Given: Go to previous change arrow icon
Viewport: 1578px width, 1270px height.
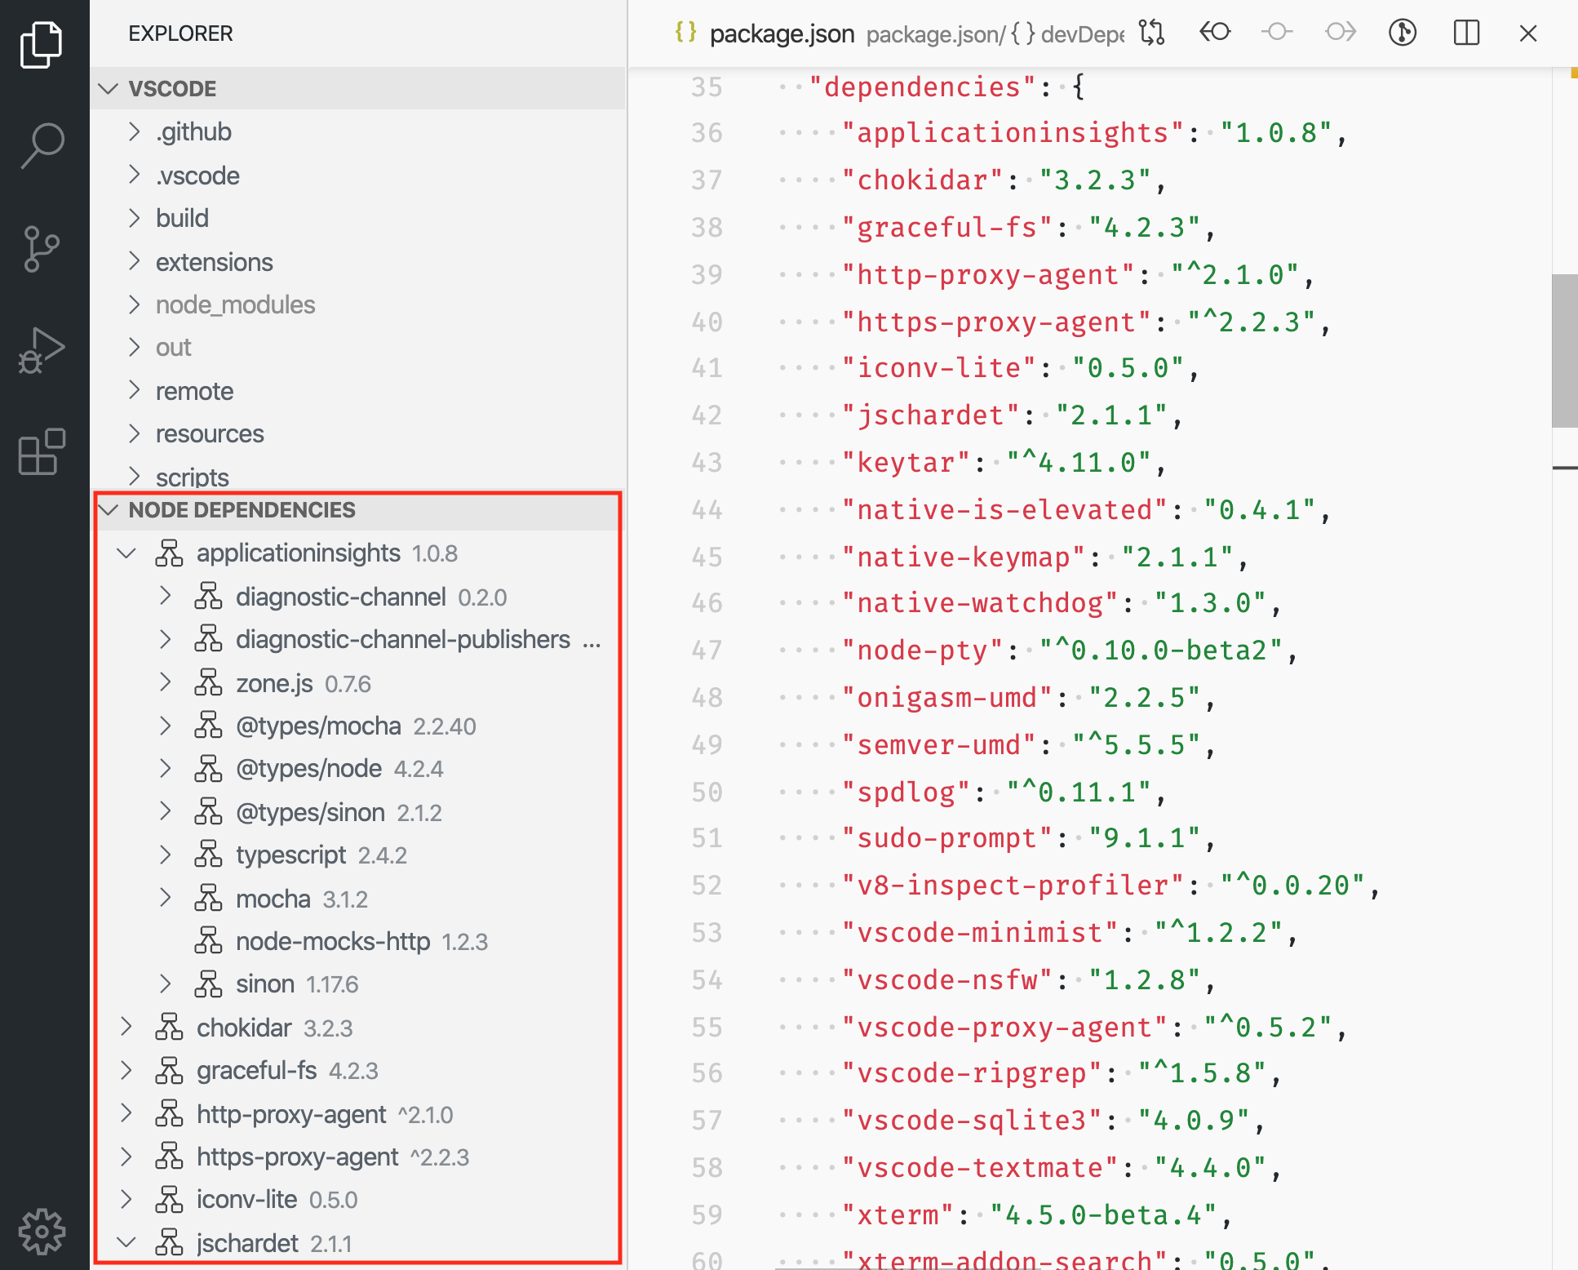Looking at the screenshot, I should pyautogui.click(x=1215, y=33).
